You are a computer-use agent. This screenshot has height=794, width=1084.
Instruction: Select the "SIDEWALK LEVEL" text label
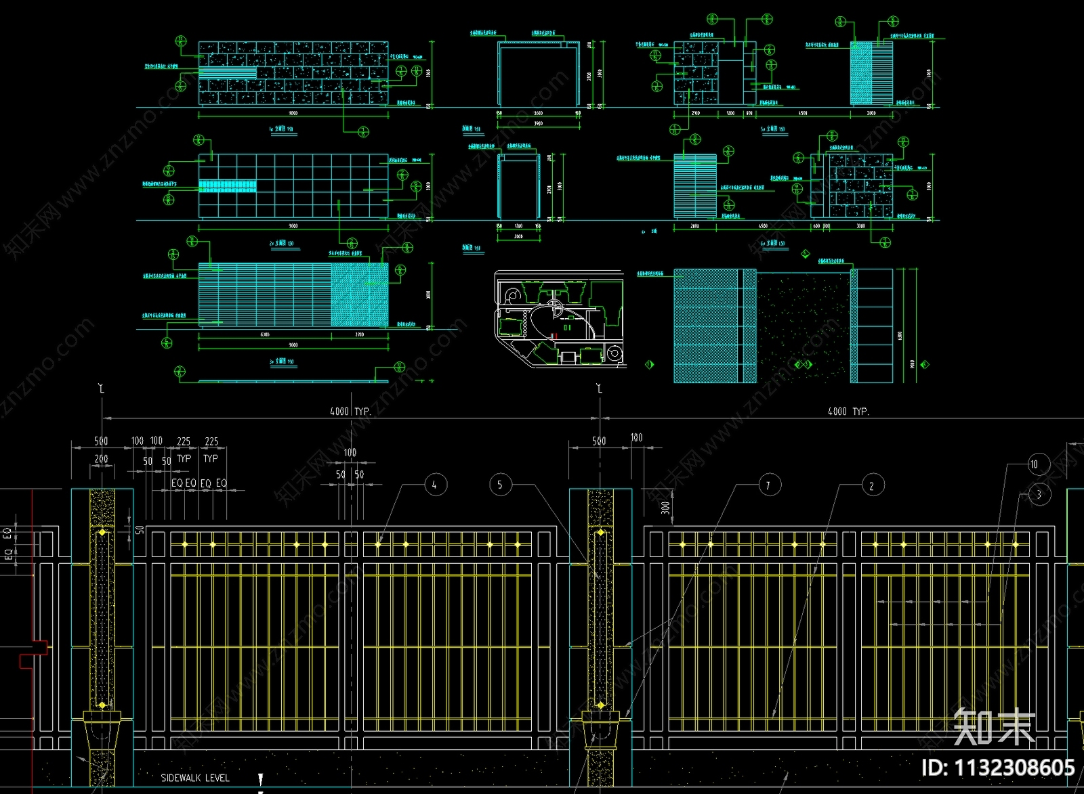pos(195,778)
